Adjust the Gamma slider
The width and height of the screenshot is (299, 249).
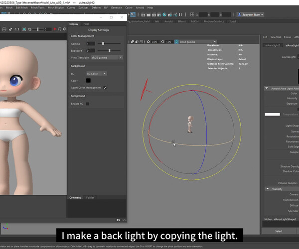tap(103, 44)
